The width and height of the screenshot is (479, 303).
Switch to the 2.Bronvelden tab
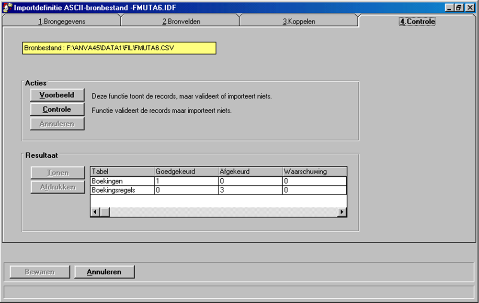(181, 21)
